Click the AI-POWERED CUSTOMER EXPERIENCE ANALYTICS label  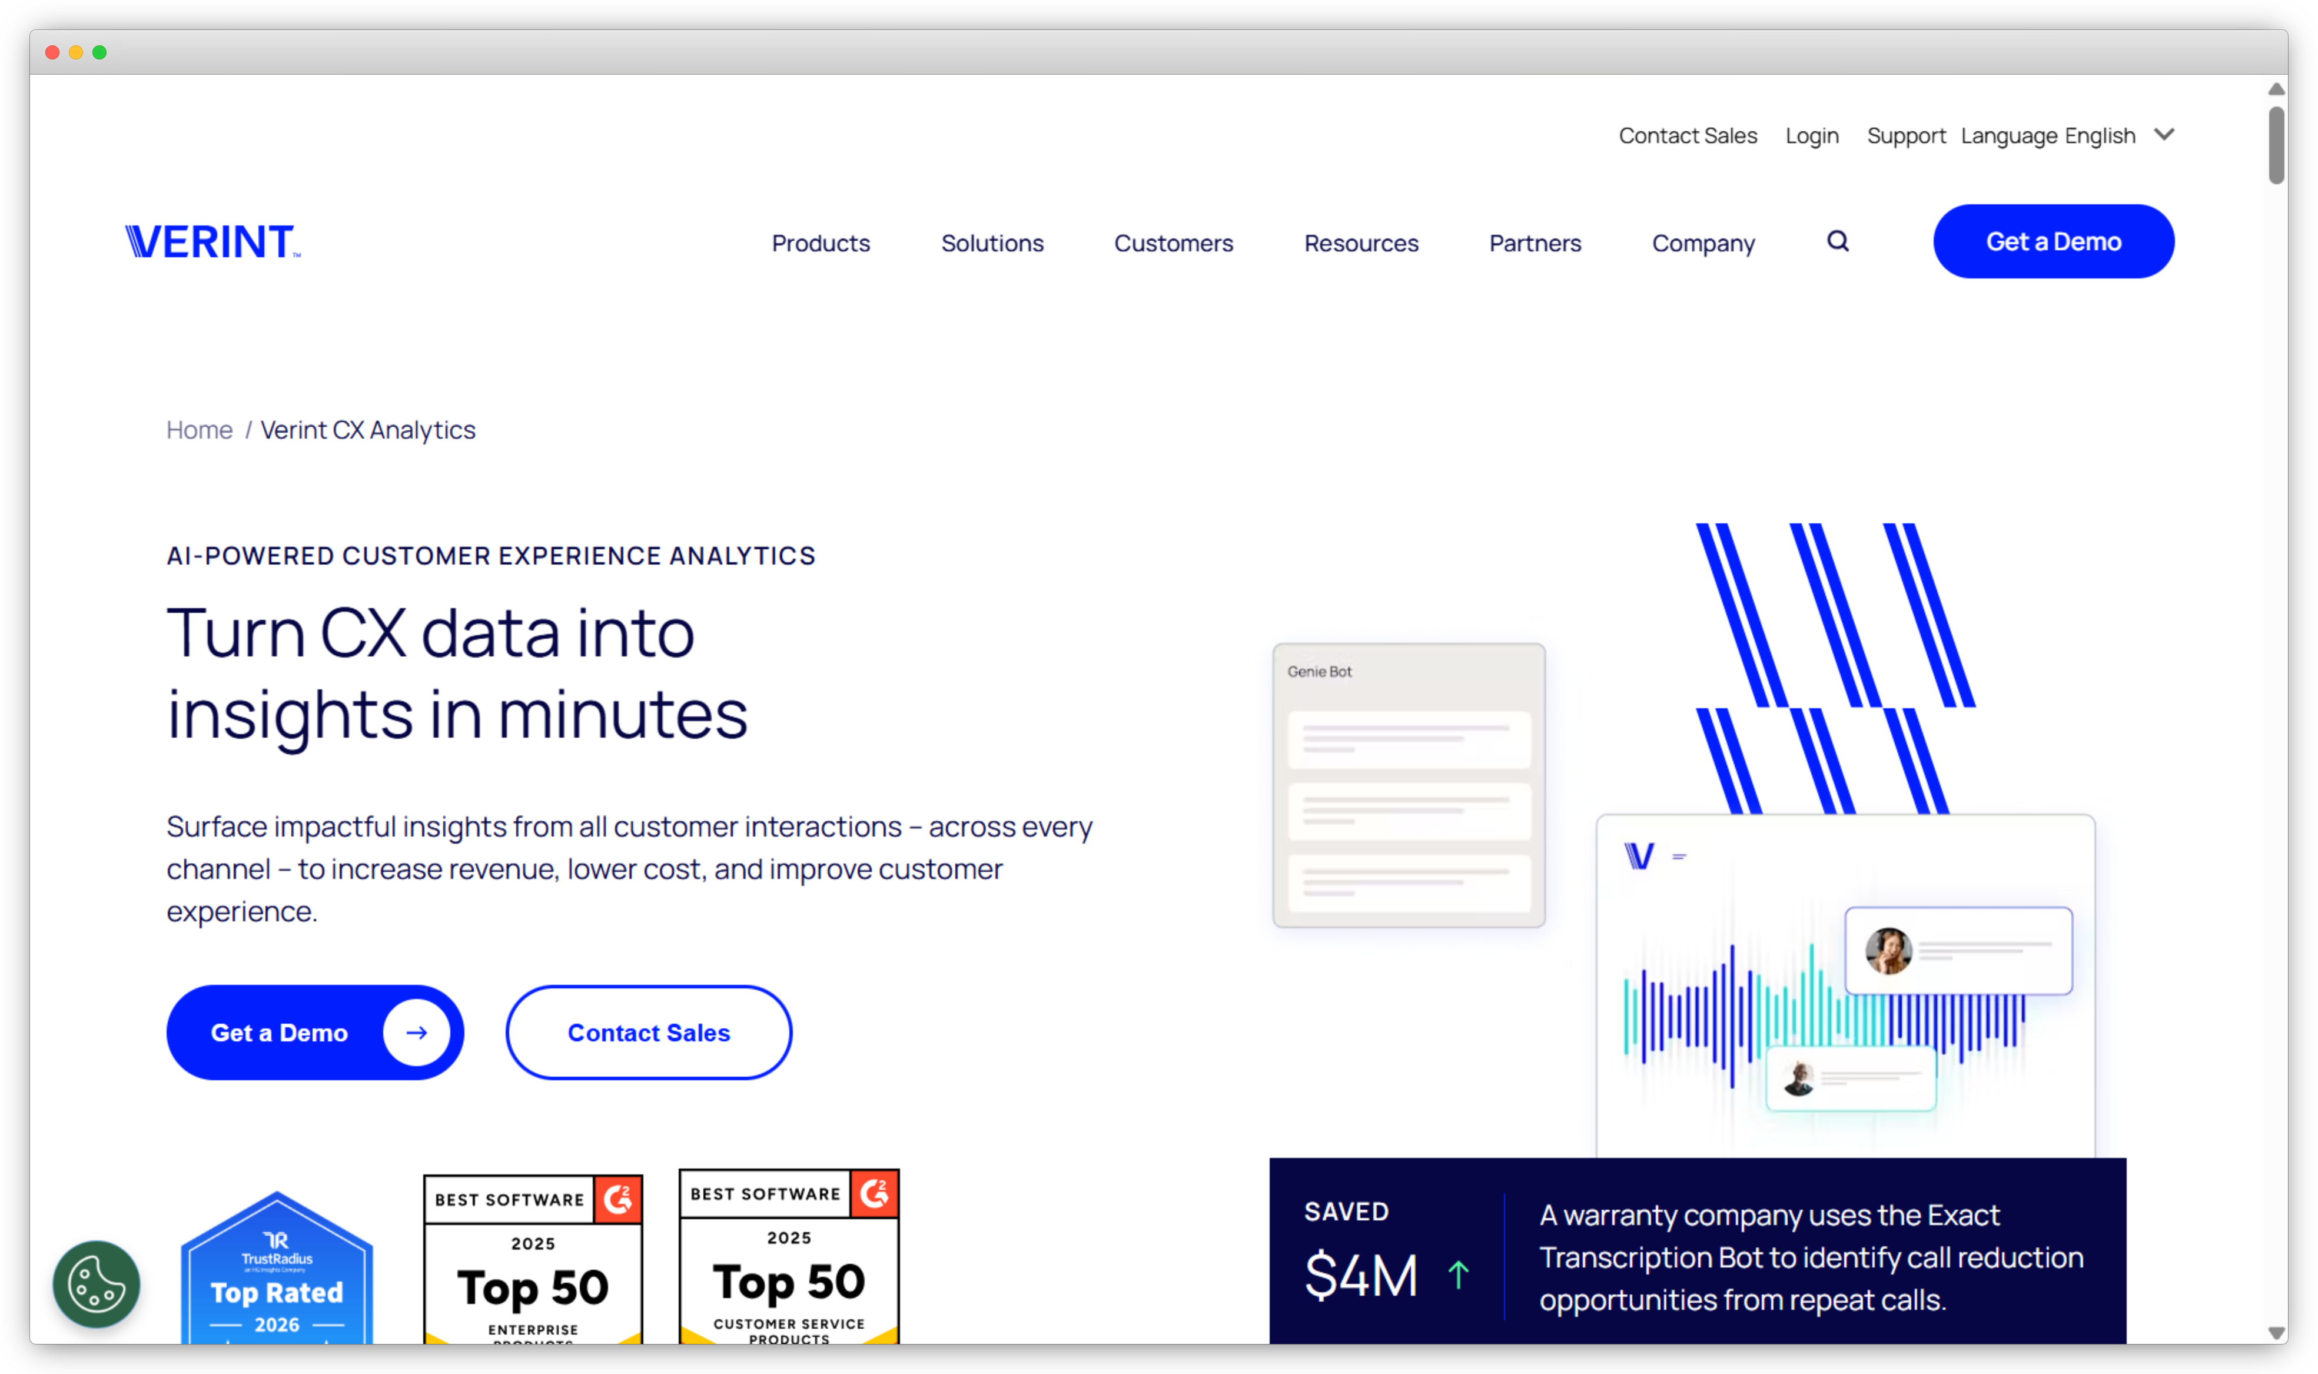click(x=491, y=556)
